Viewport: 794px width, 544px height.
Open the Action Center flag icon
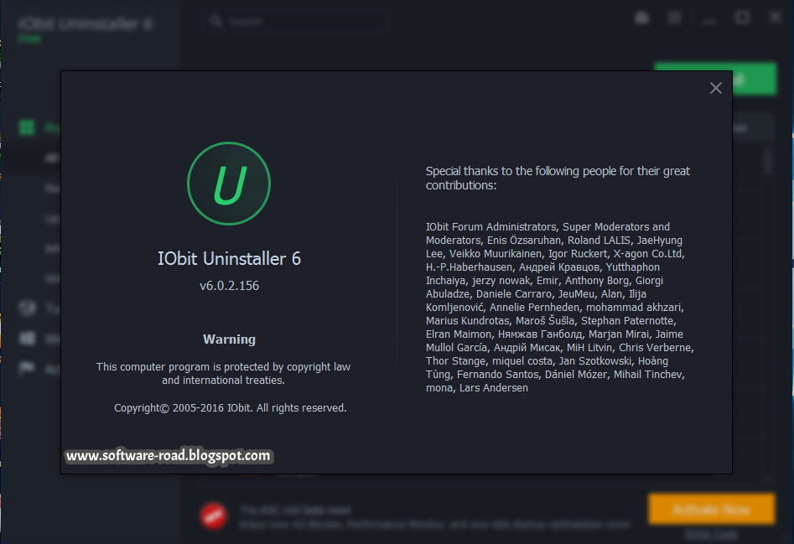[x=27, y=369]
